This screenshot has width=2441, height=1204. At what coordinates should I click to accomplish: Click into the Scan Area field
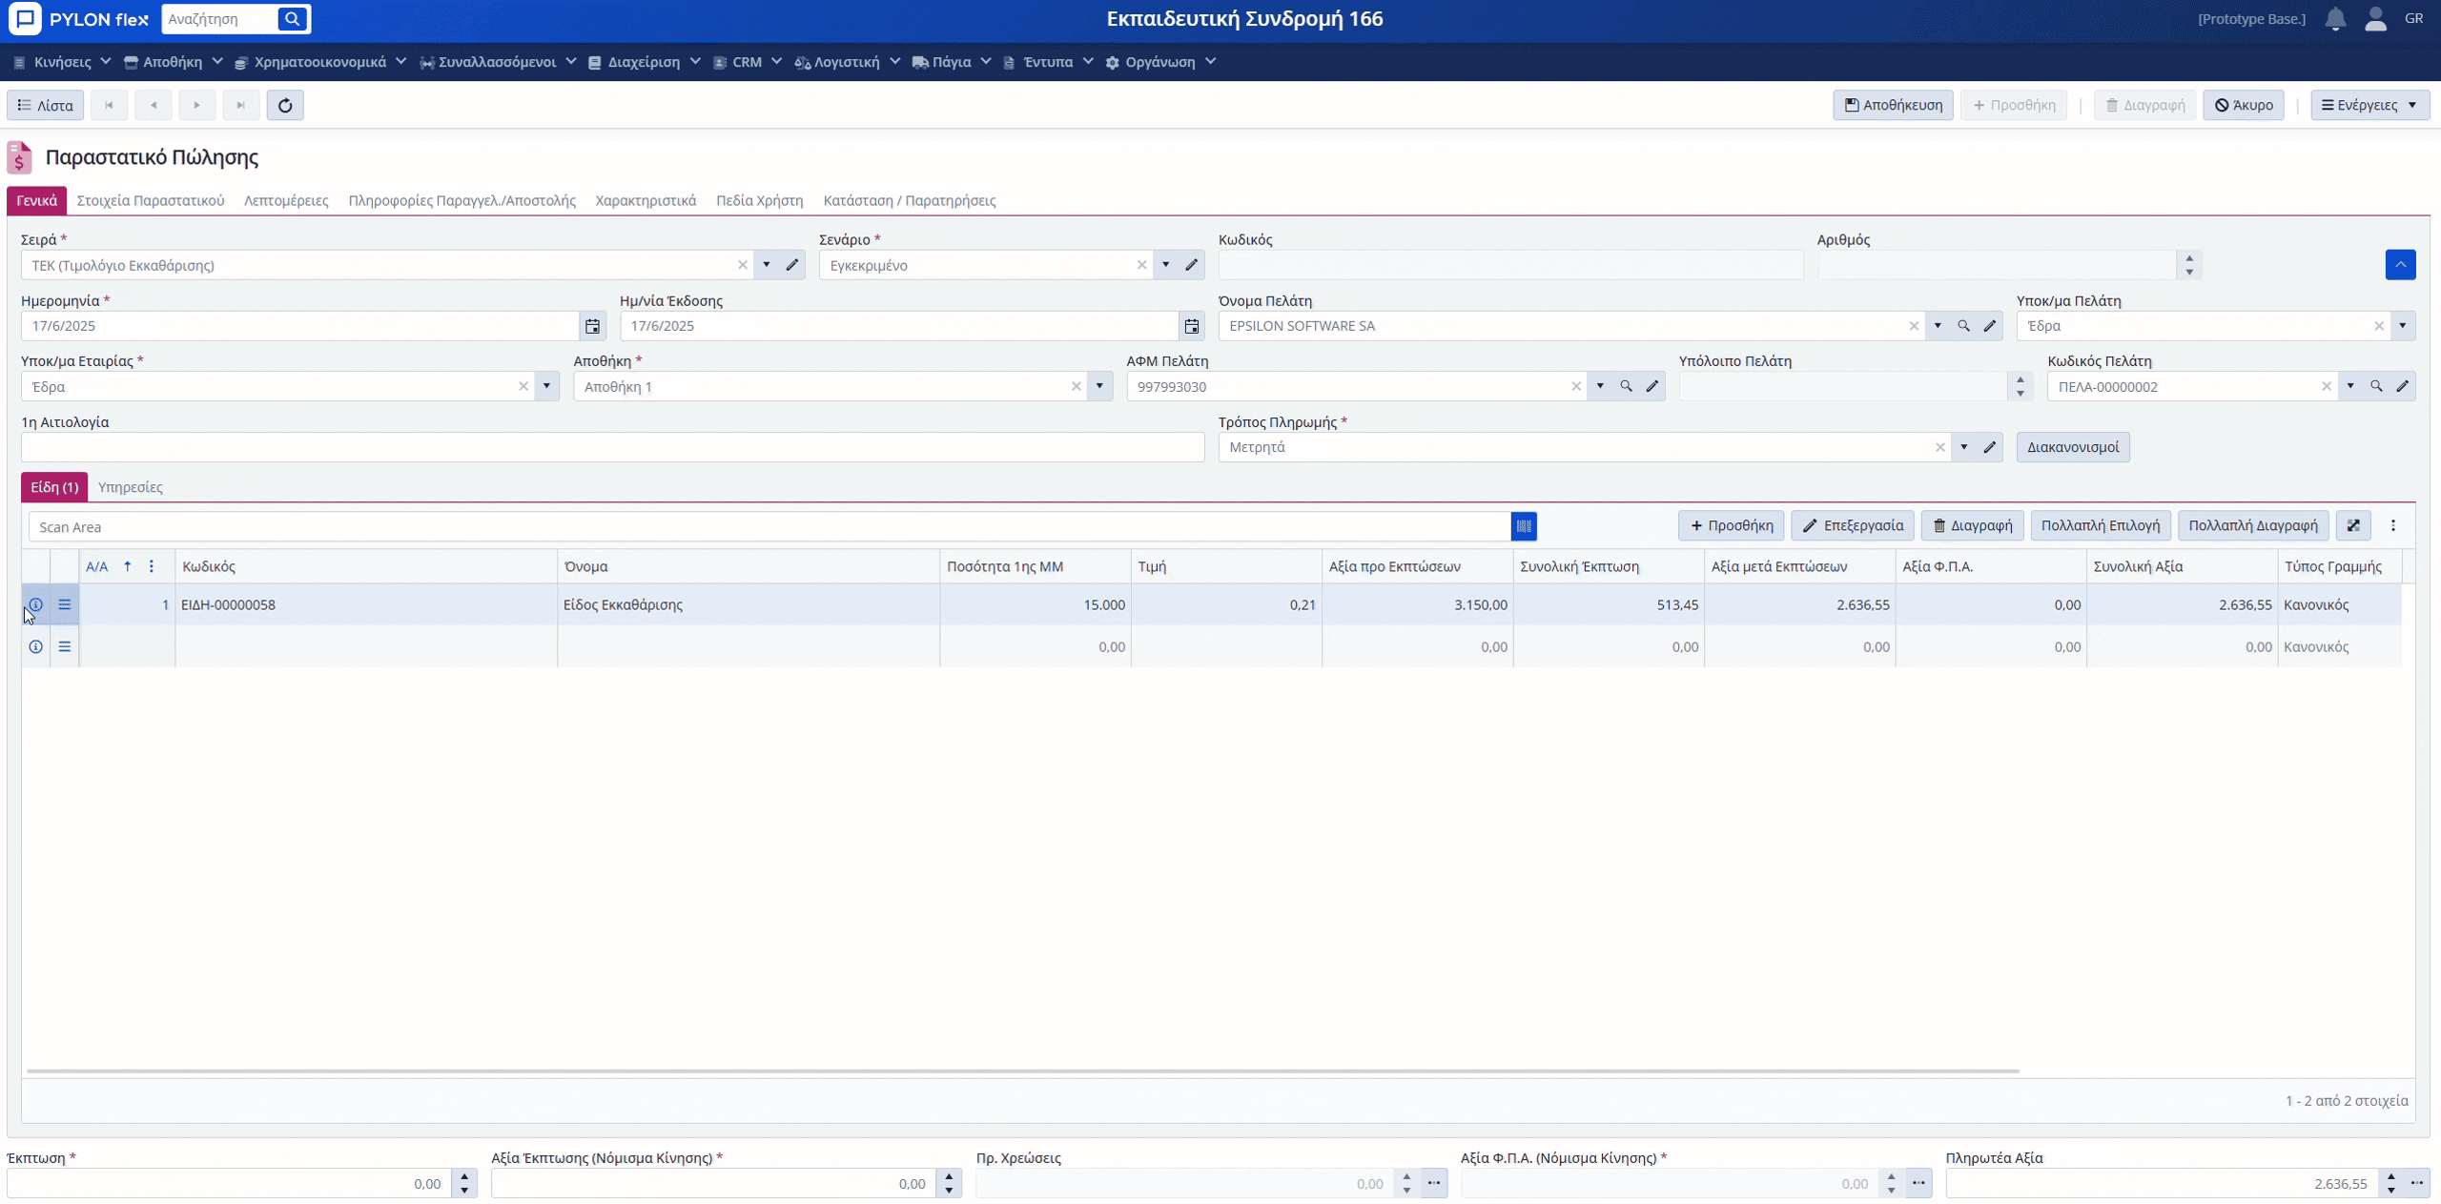click(769, 526)
